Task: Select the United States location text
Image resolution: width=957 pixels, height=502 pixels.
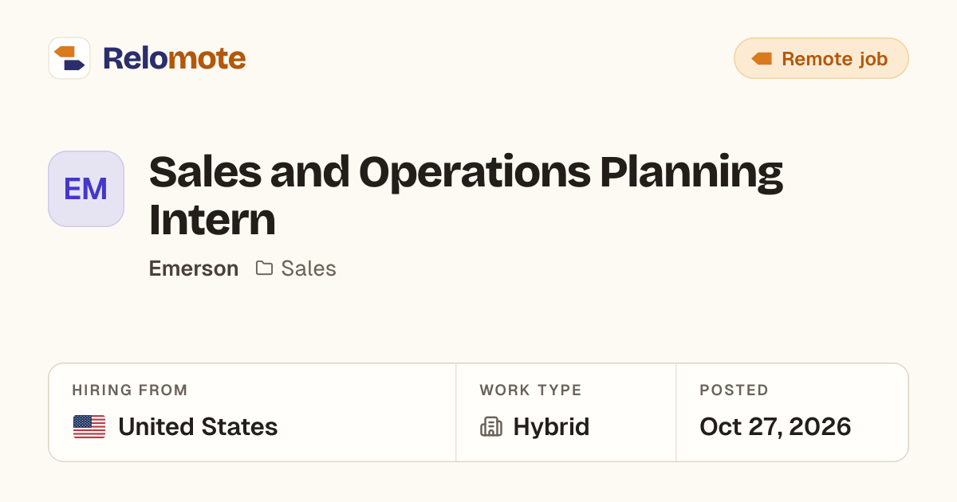Action: click(x=198, y=427)
